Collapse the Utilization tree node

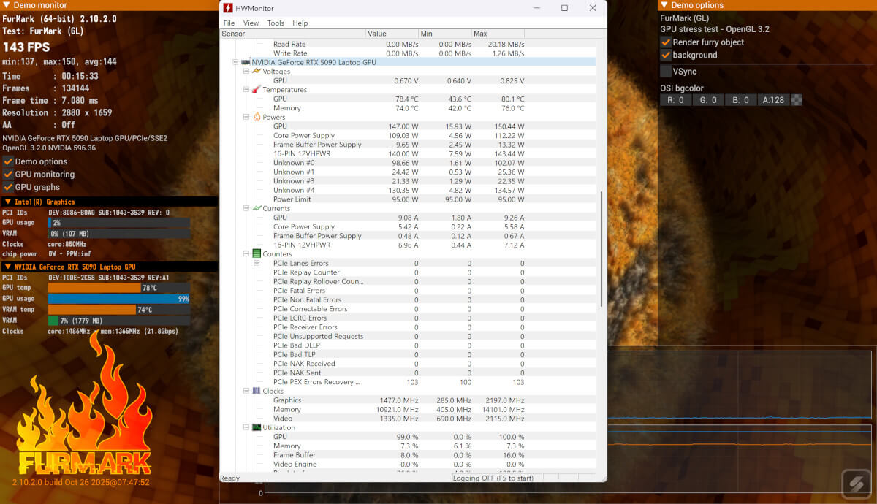(x=246, y=427)
